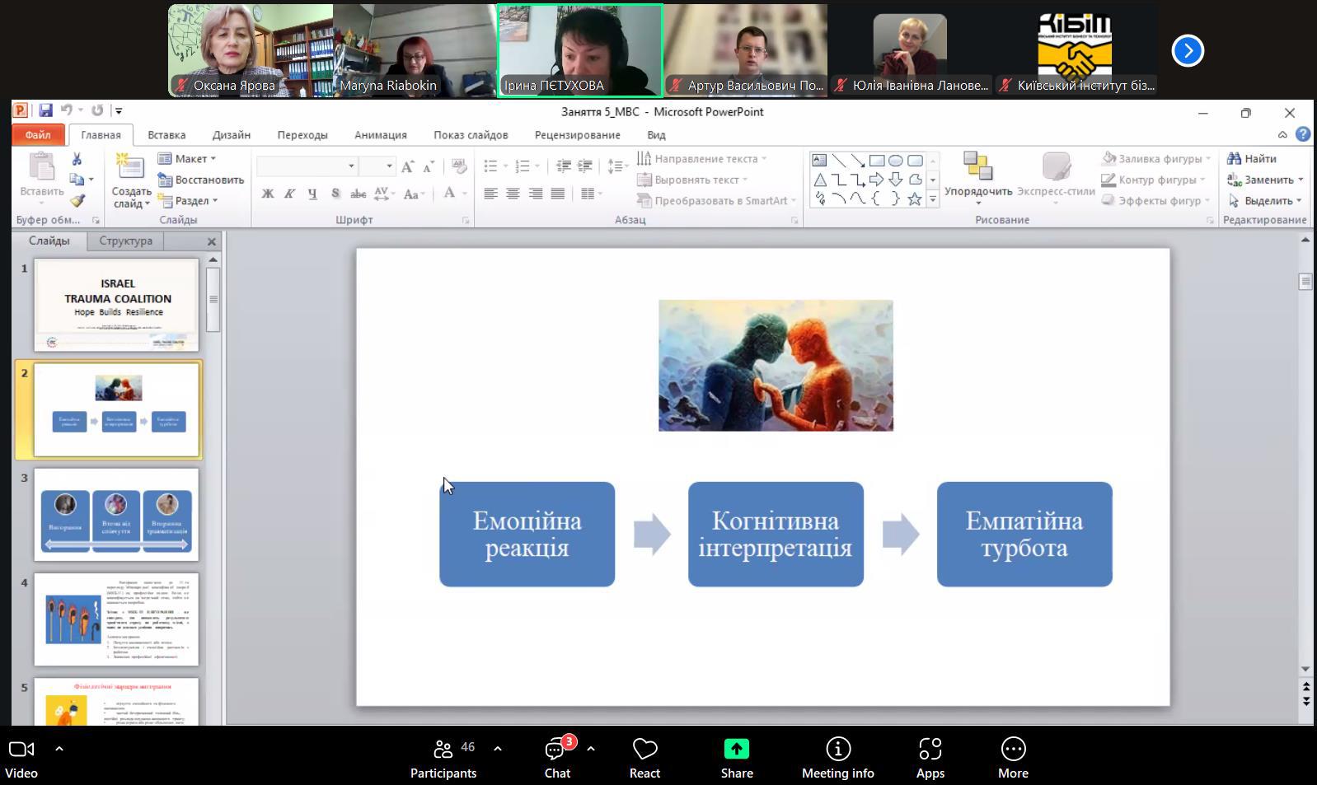Expand the Макет layout dropdown
Image resolution: width=1317 pixels, height=785 pixels.
[189, 158]
